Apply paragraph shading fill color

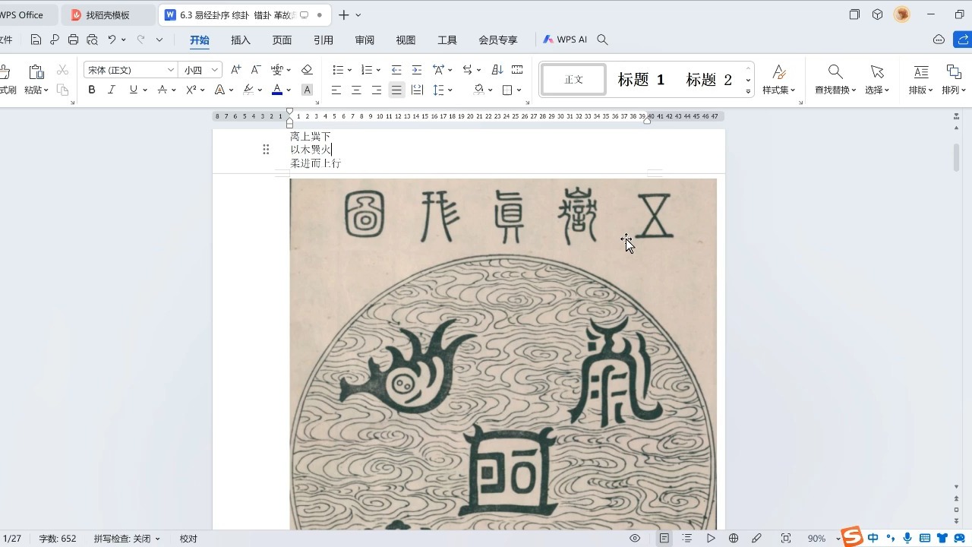coord(479,90)
